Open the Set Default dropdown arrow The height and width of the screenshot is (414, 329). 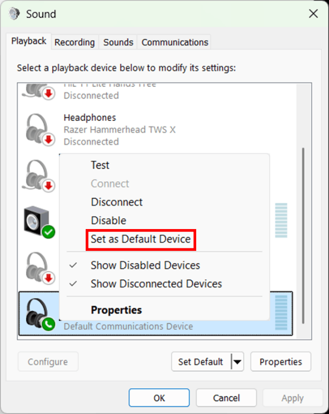pos(237,362)
